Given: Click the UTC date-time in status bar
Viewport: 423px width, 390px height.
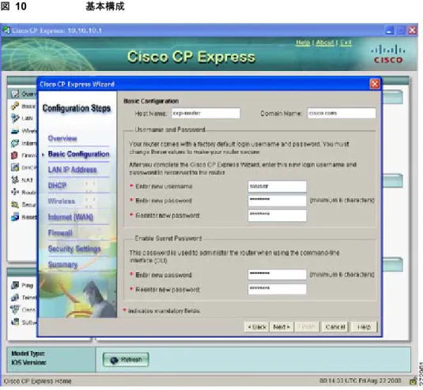Looking at the screenshot, I should (x=361, y=381).
